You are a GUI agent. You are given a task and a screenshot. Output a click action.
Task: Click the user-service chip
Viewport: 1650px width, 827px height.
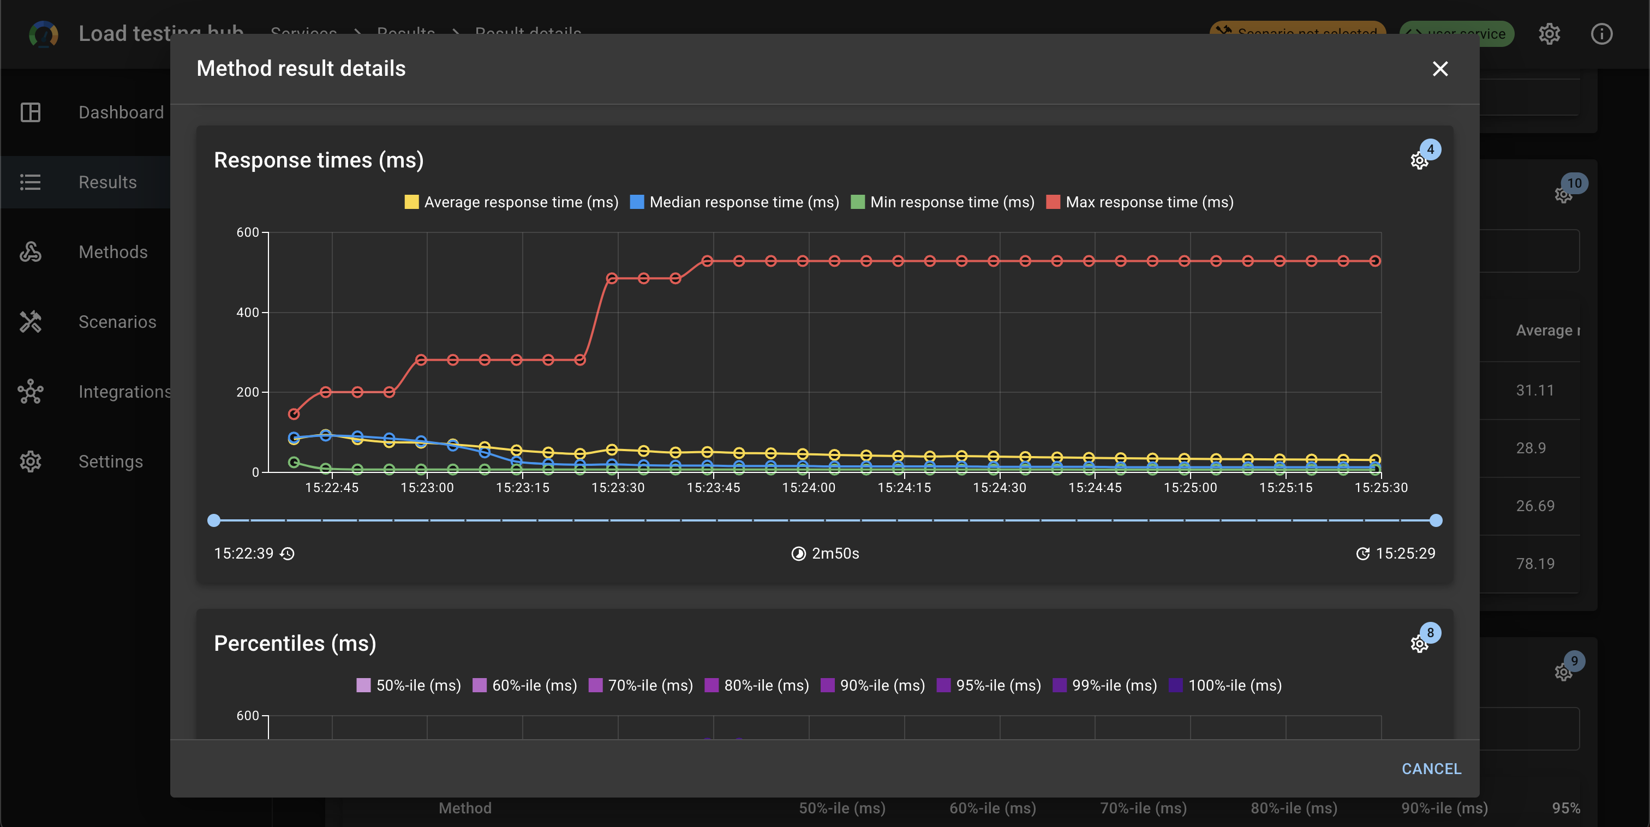coord(1457,34)
